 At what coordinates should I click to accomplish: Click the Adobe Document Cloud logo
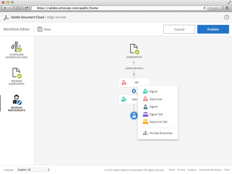[6, 17]
